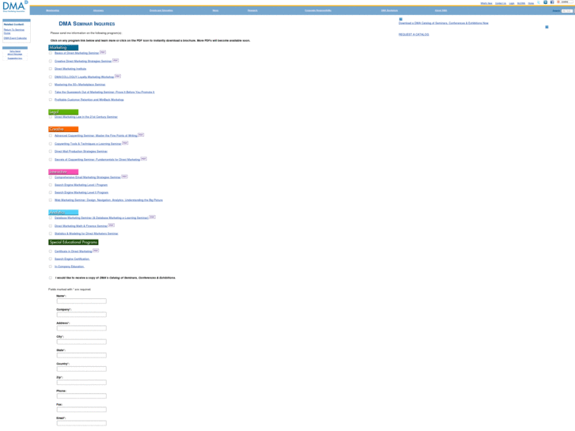Image resolution: width=575 pixels, height=431 pixels.
Task: Click the DMA logo
Action: point(15,6)
